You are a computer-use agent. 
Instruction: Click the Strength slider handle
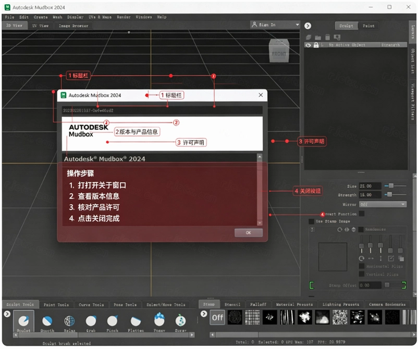click(389, 194)
